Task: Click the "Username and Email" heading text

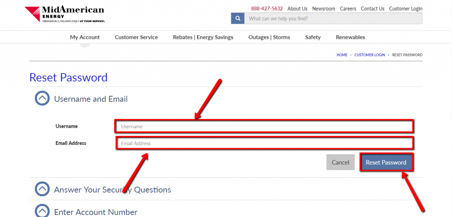Action: coord(91,99)
